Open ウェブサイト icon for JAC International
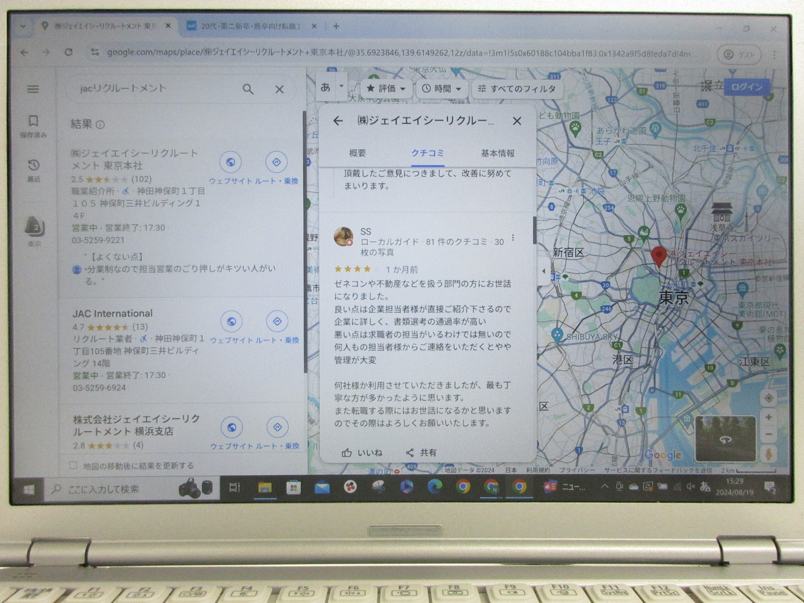Image resolution: width=804 pixels, height=603 pixels. pyautogui.click(x=231, y=322)
